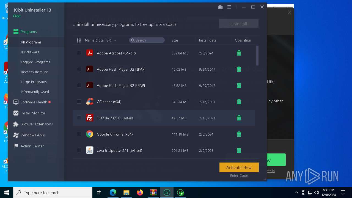
Task: Check the Adobe Acrobat (64-bit) checkbox
Action: click(x=79, y=53)
